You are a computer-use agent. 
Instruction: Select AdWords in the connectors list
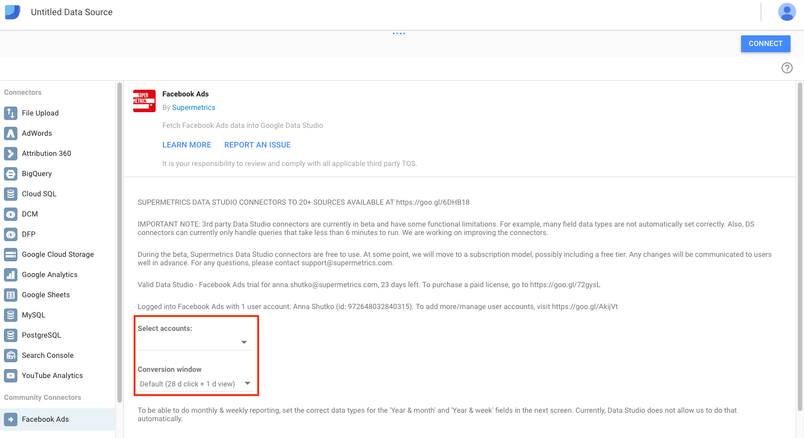(37, 133)
